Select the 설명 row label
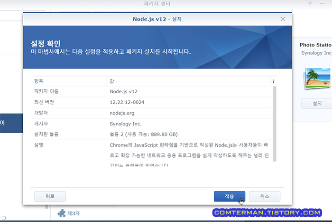 (x=38, y=145)
